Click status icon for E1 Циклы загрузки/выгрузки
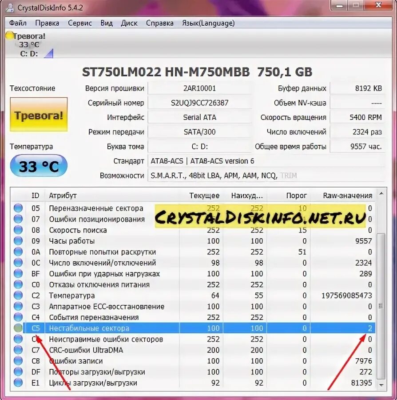The width and height of the screenshot is (397, 400). [x=18, y=383]
